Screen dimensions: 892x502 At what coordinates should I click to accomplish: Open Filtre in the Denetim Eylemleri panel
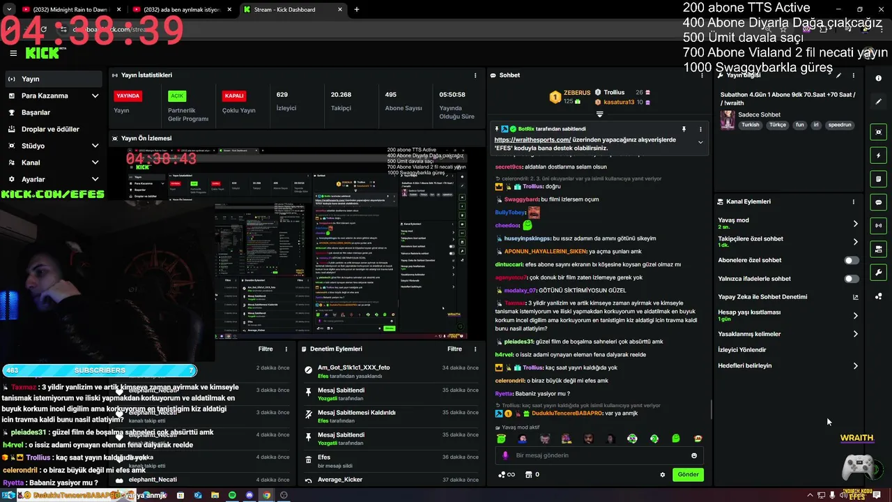point(454,349)
